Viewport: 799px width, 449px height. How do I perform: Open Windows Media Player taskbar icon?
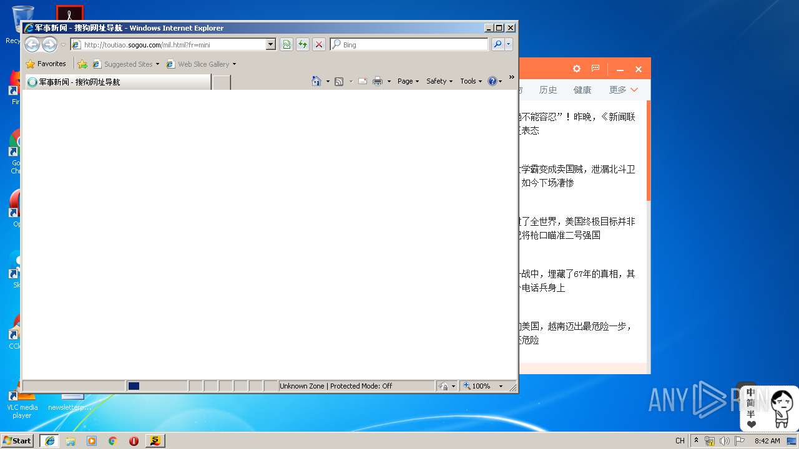click(x=92, y=441)
